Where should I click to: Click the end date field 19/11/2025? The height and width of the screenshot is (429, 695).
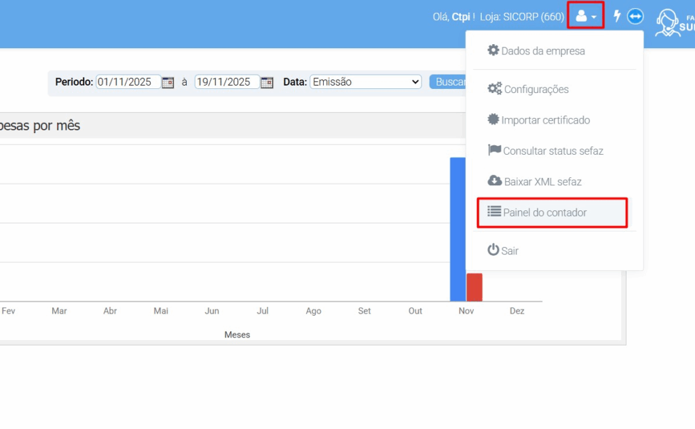227,81
